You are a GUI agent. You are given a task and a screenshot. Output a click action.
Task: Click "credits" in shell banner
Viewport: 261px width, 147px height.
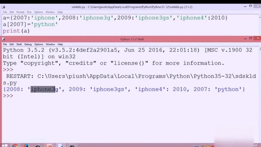pos(81,63)
